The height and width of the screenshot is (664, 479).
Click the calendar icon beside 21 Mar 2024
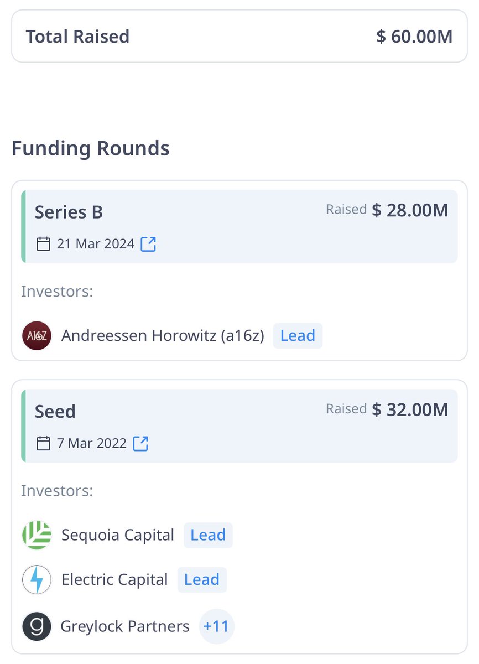(x=43, y=244)
